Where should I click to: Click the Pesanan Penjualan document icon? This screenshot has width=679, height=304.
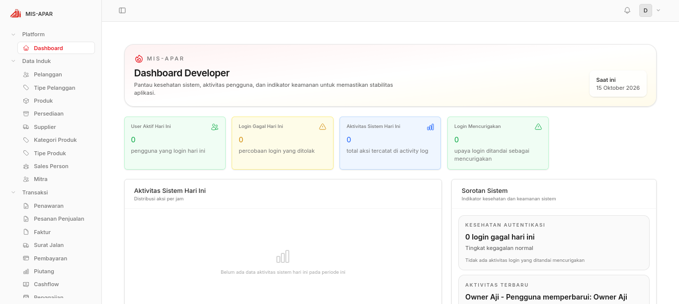point(26,219)
